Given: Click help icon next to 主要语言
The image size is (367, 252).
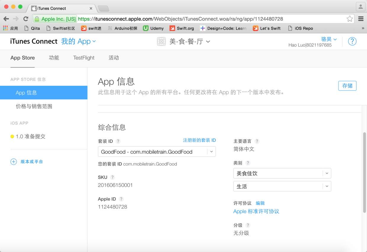Looking at the screenshot, I should coord(257,141).
